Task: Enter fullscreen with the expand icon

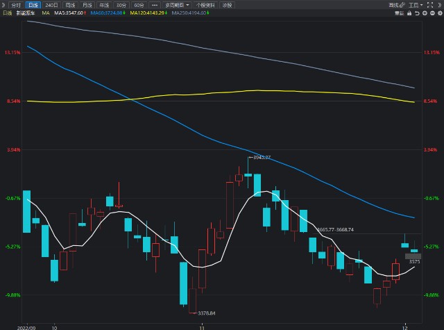Action: point(430,5)
